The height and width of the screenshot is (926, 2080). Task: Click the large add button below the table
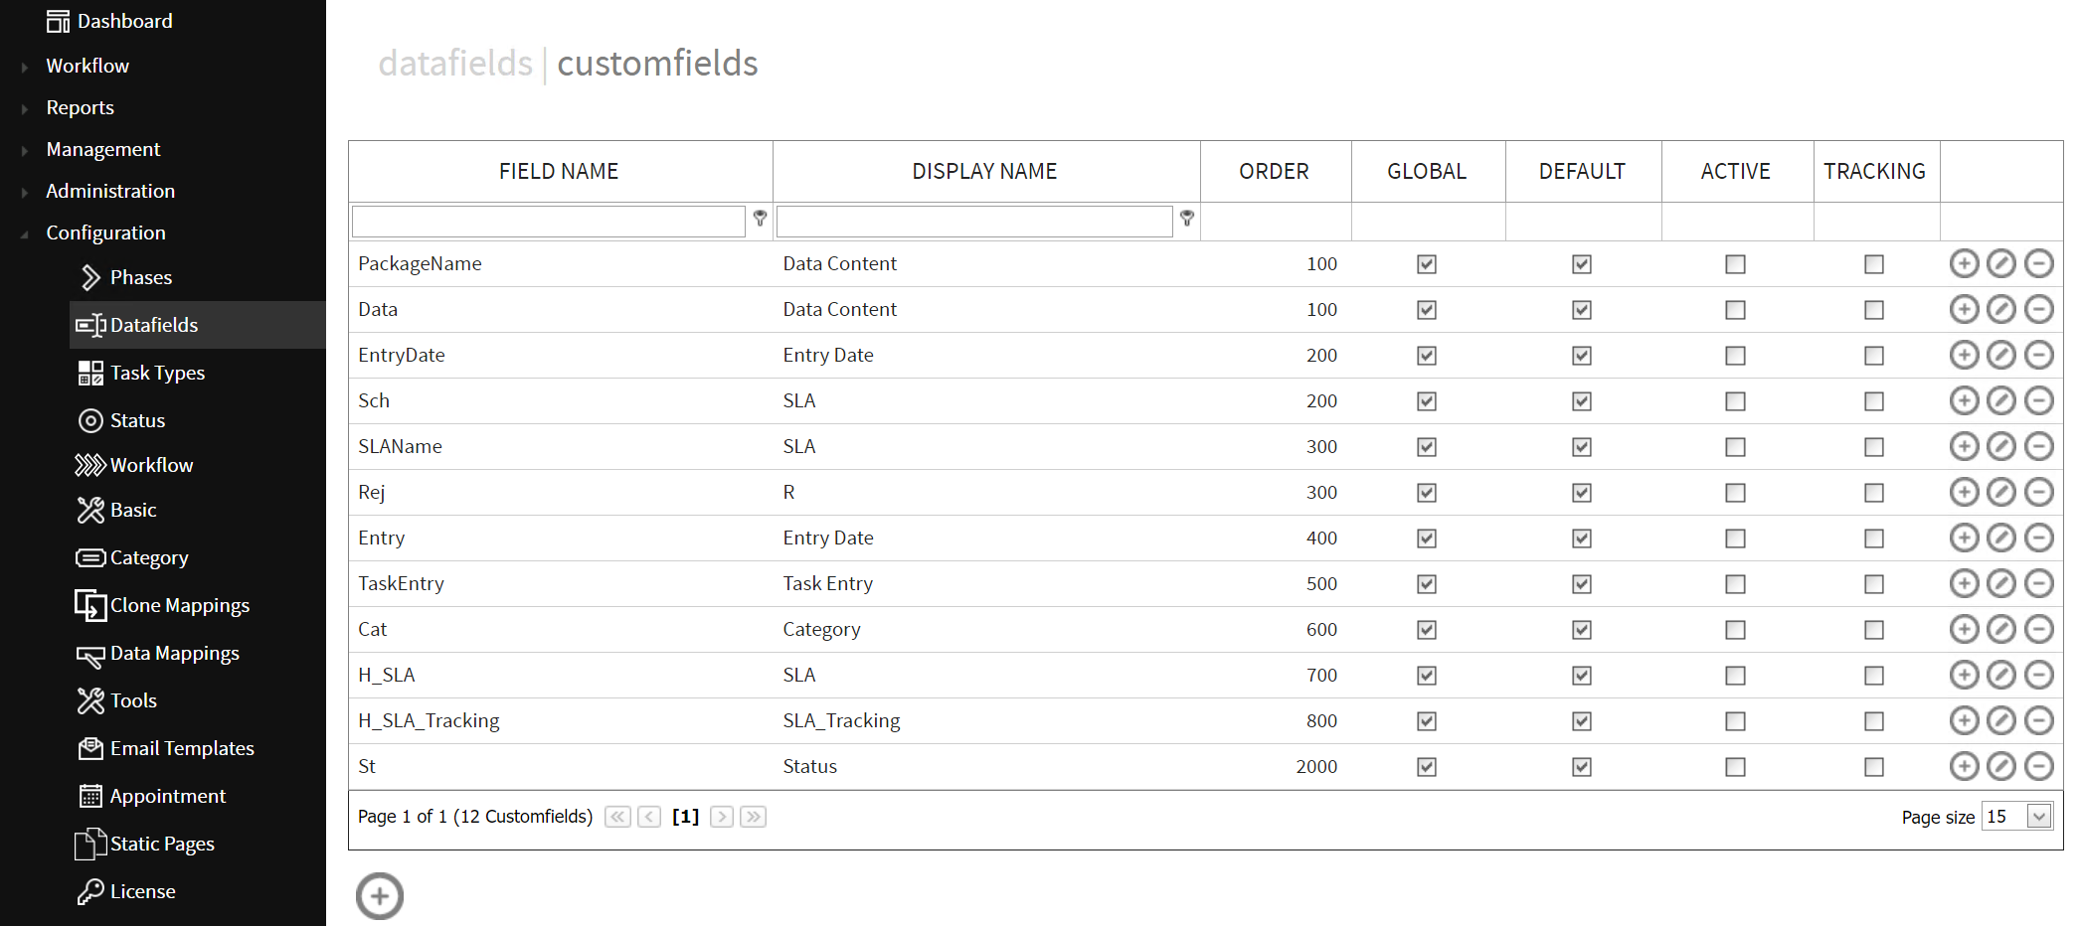click(378, 895)
